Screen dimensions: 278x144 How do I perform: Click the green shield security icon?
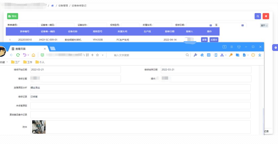pyautogui.click(x=42, y=55)
